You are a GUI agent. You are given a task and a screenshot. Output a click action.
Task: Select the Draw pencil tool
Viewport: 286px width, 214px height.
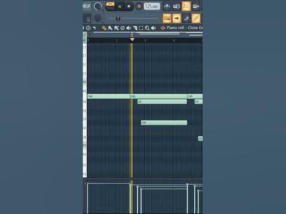pyautogui.click(x=104, y=28)
